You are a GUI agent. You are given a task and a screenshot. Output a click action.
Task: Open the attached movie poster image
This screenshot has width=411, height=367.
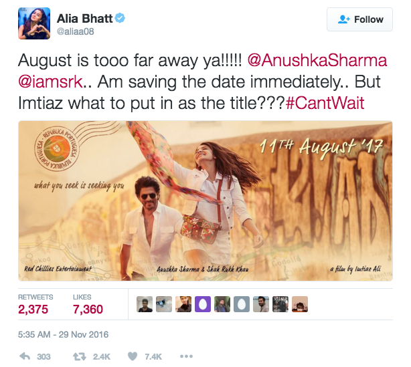[205, 201]
